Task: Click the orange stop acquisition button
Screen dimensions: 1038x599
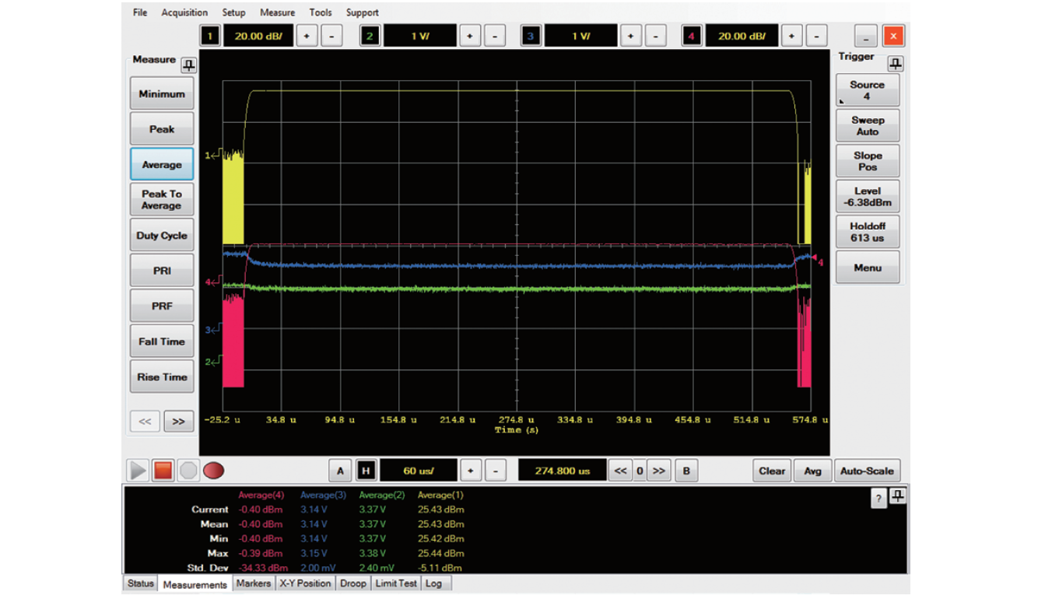Action: pyautogui.click(x=163, y=470)
